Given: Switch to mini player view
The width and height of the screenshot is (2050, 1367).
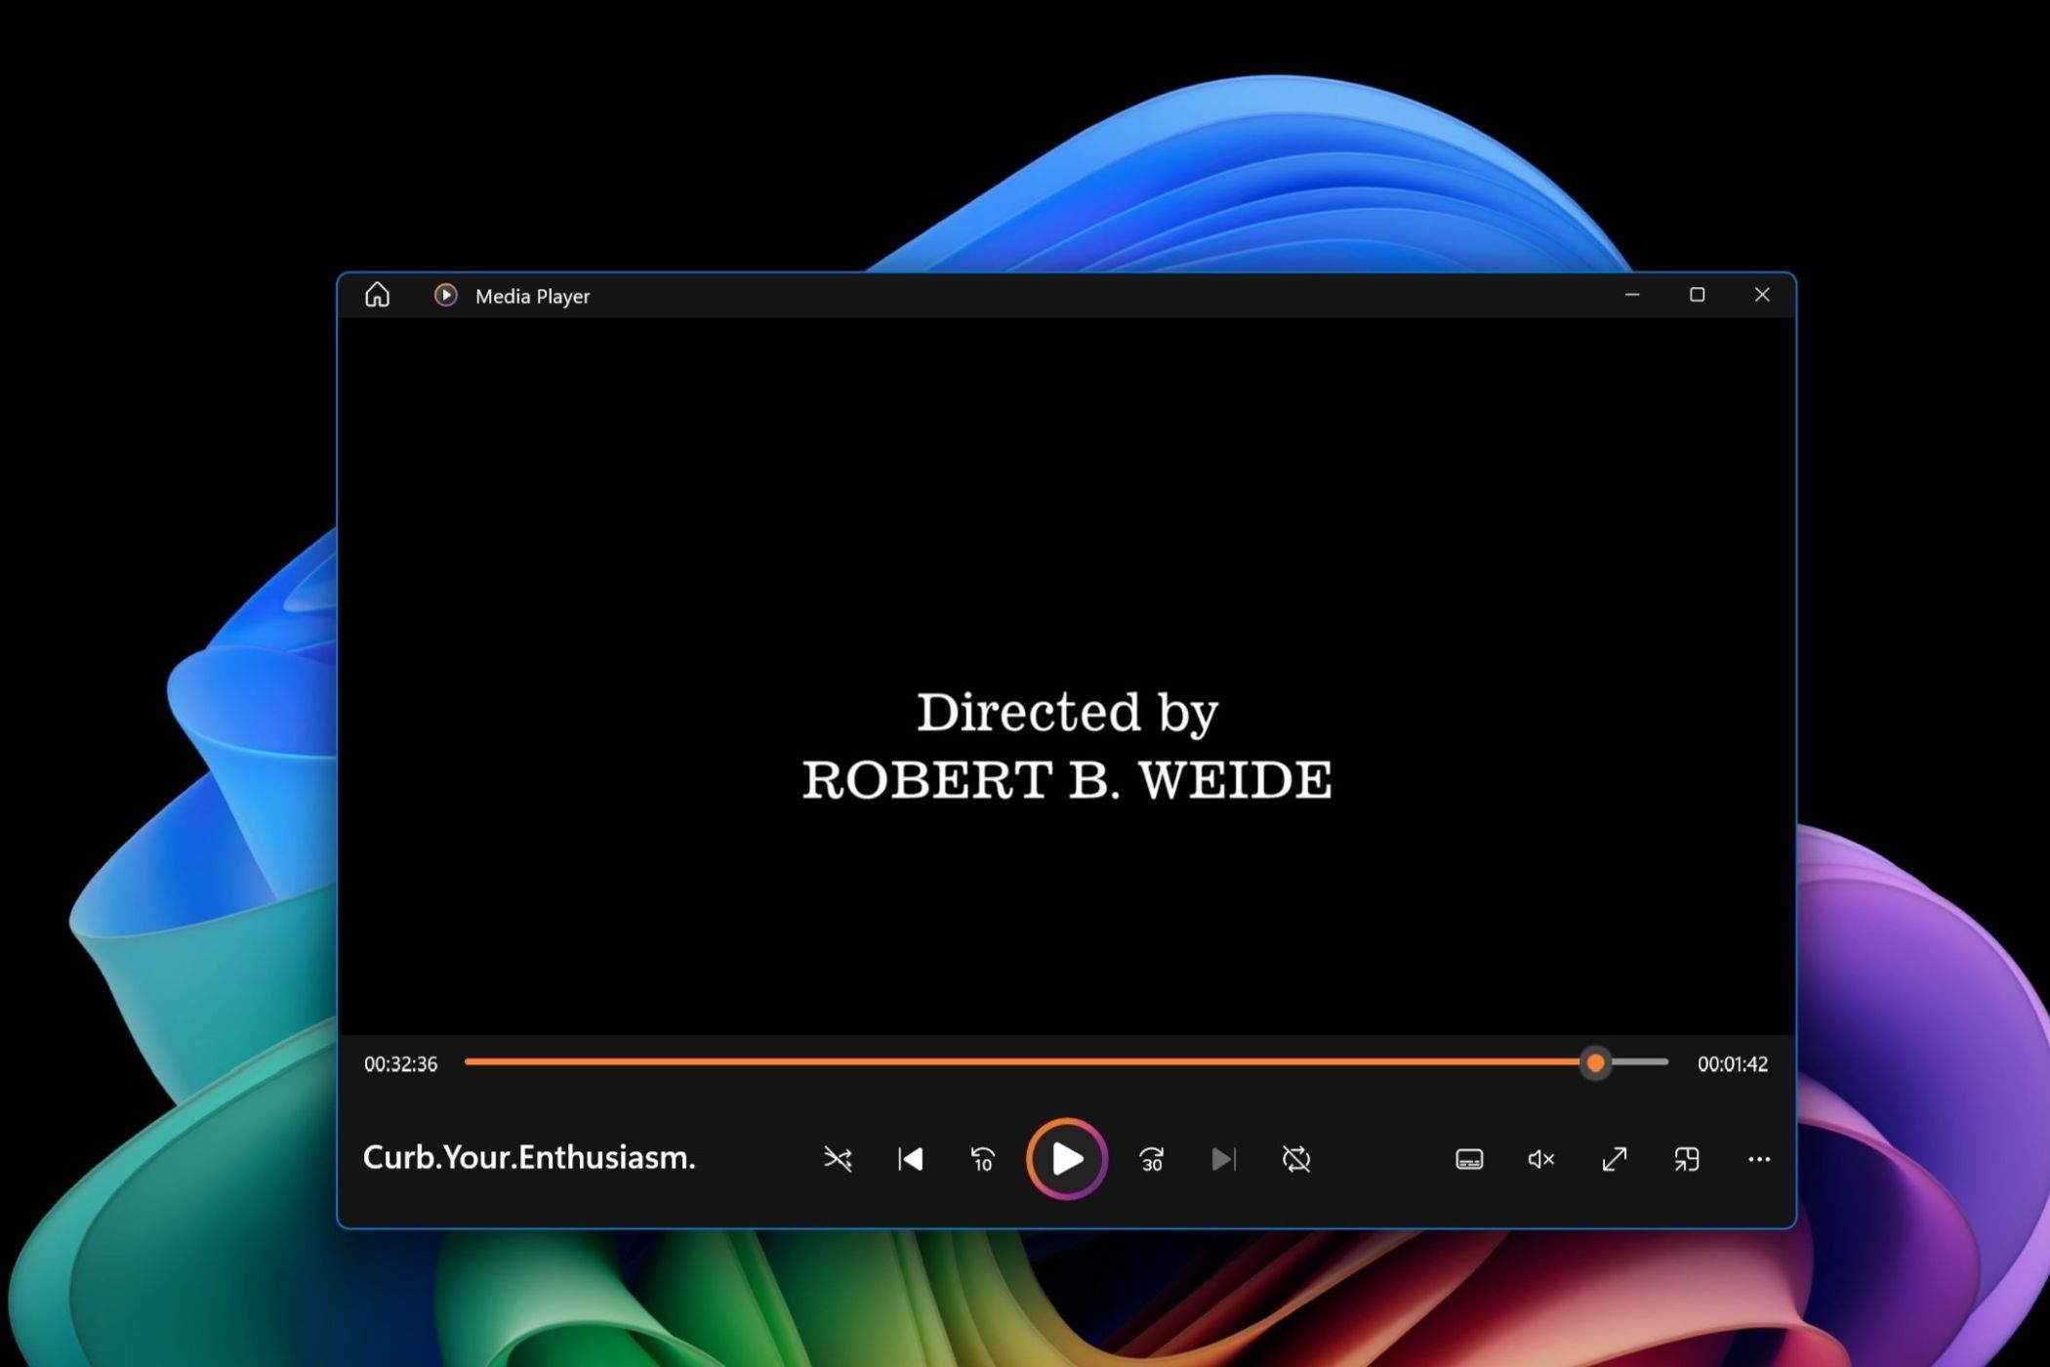Looking at the screenshot, I should coord(1687,1159).
